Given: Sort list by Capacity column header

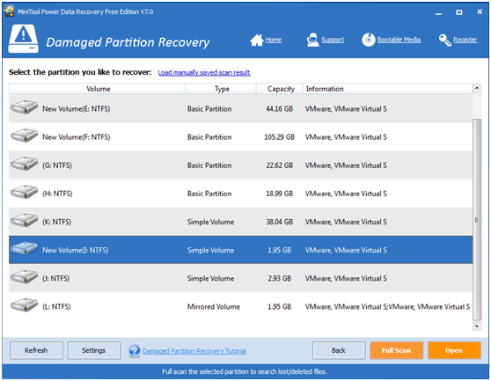Looking at the screenshot, I should pyautogui.click(x=280, y=89).
